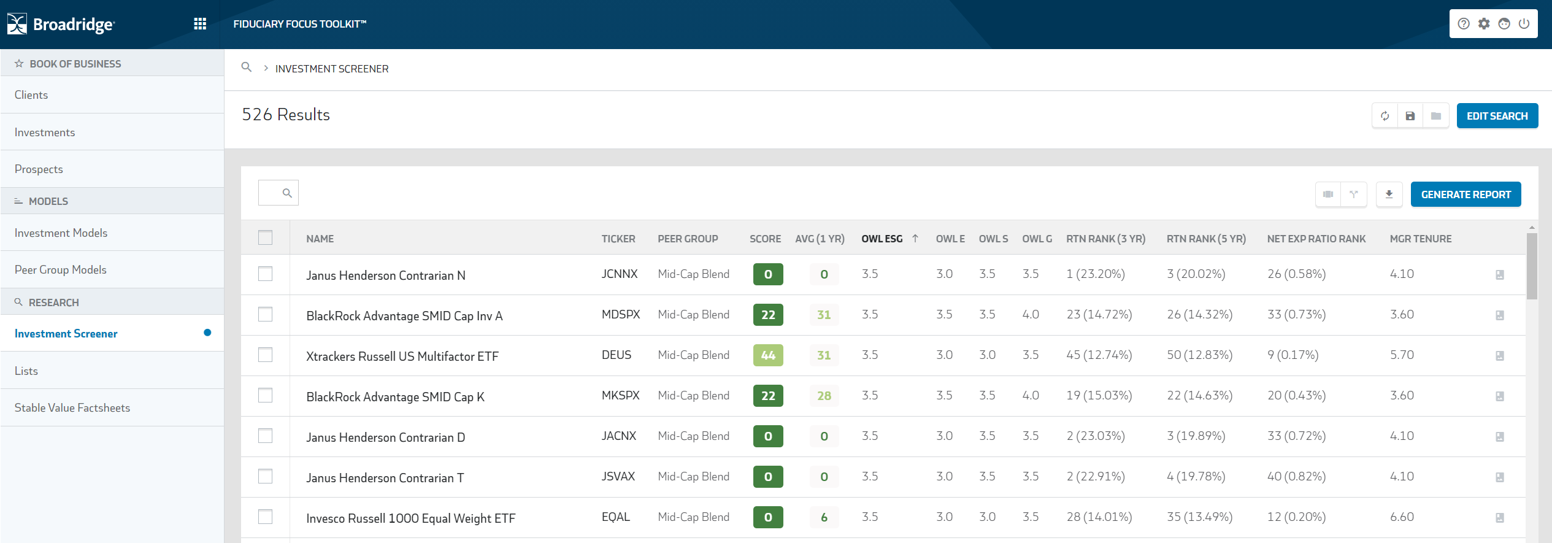Screen dimensions: 1552x543
Task: Open the Janus Henderson Contrarian N fund name
Action: [386, 275]
